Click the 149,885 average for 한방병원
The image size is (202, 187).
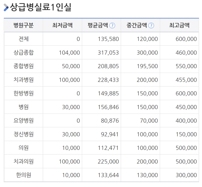pyautogui.click(x=108, y=93)
